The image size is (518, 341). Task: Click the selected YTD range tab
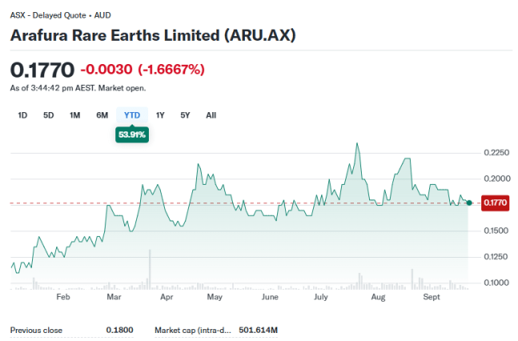(132, 115)
